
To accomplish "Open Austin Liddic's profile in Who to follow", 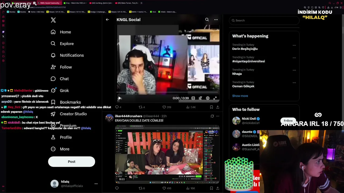I will click(250, 145).
